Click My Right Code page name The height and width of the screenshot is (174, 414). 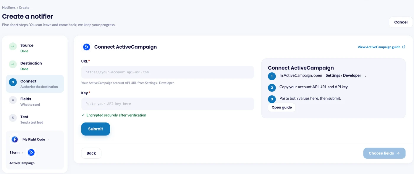point(34,140)
